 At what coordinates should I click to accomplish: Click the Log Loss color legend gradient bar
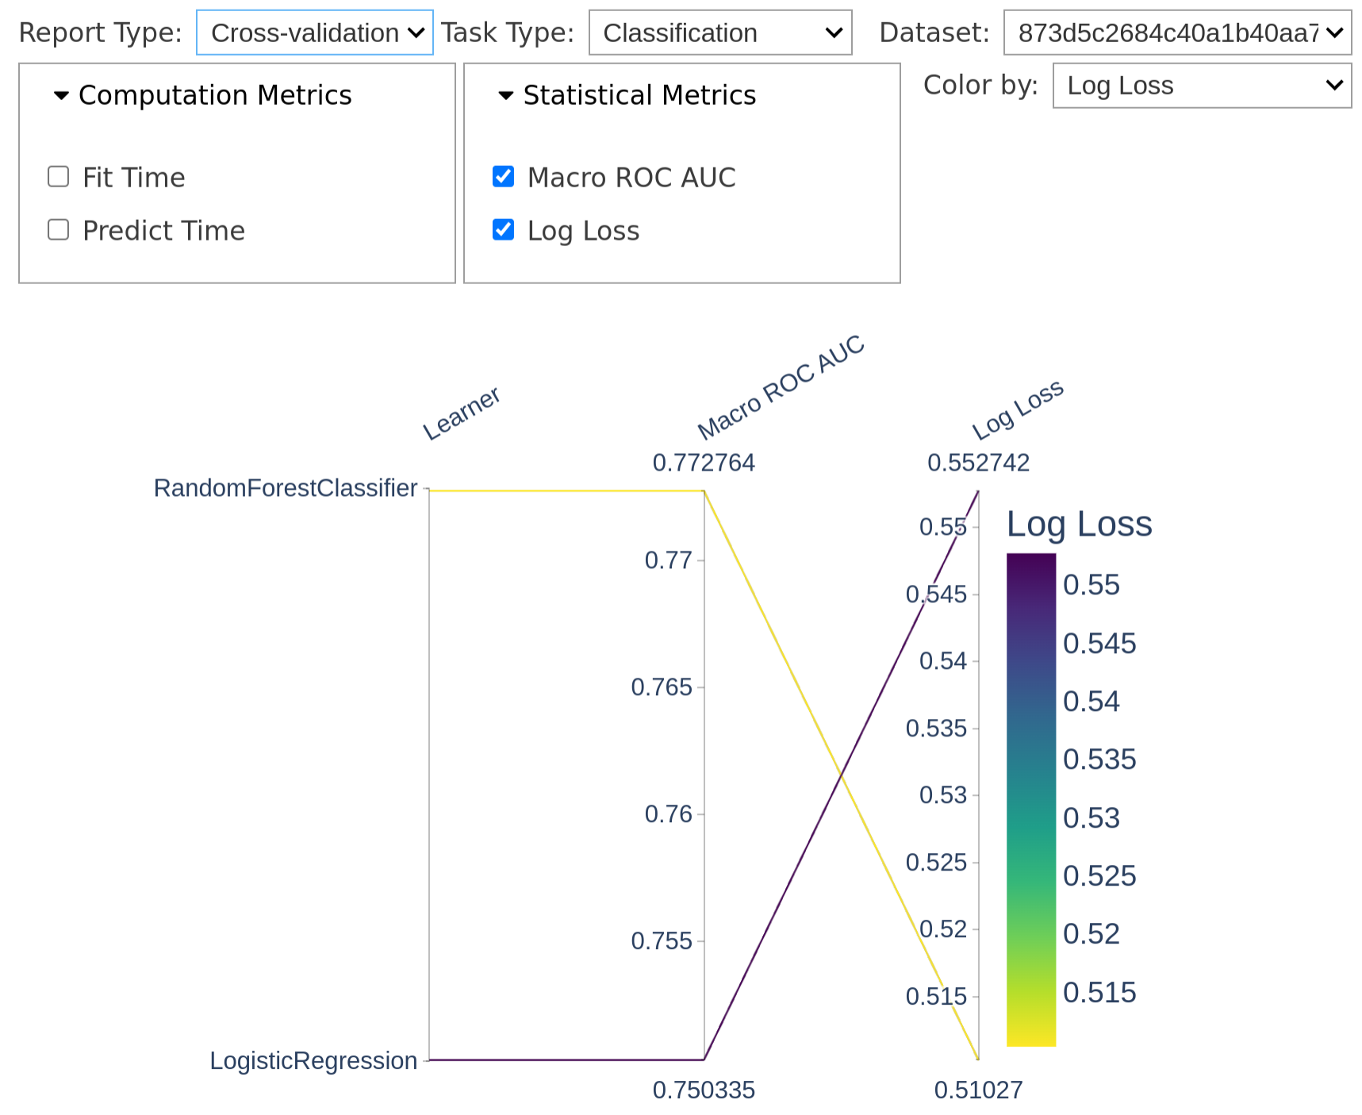1030,794
